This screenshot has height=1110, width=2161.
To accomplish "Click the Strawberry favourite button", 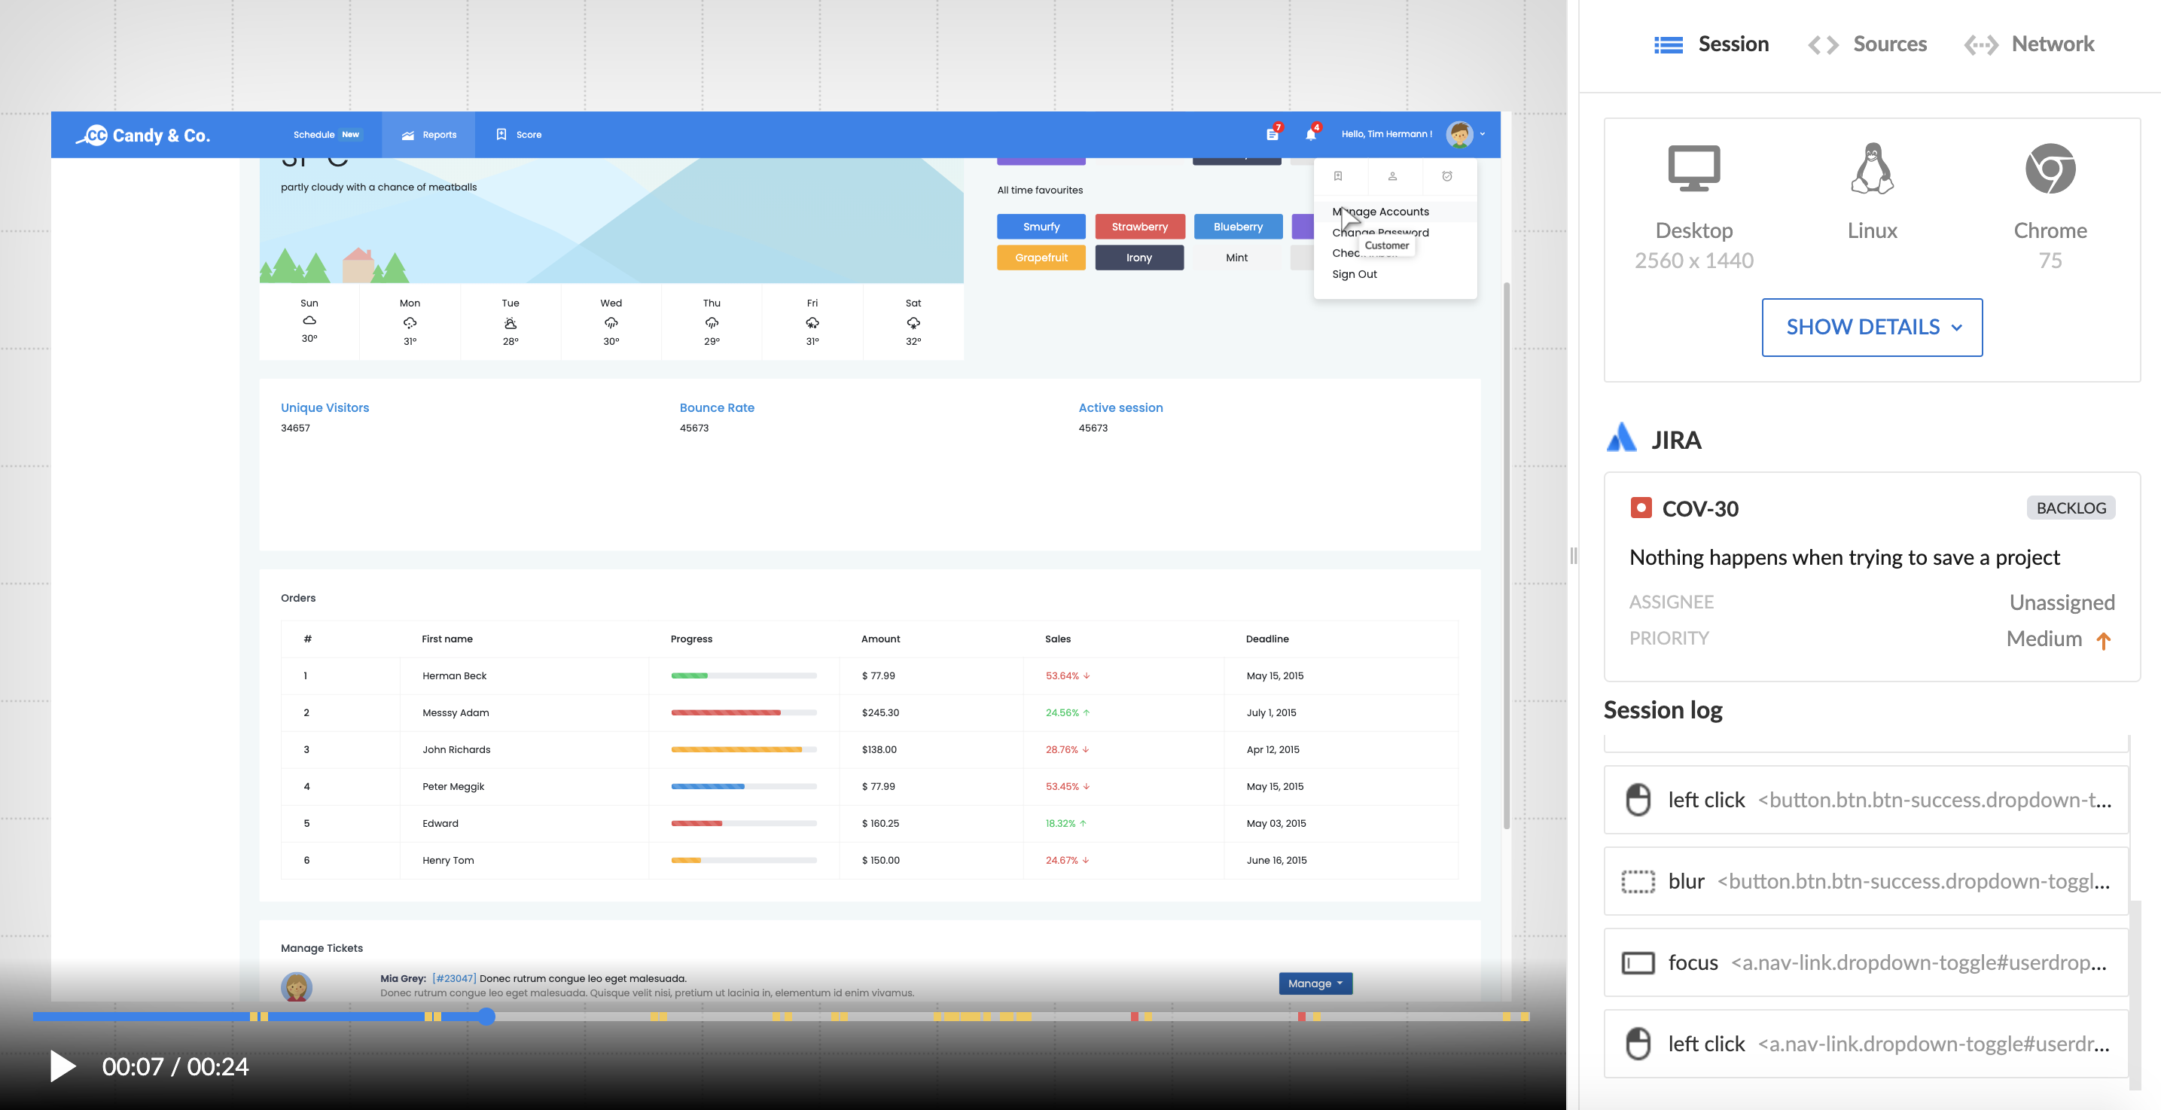I will tap(1139, 227).
